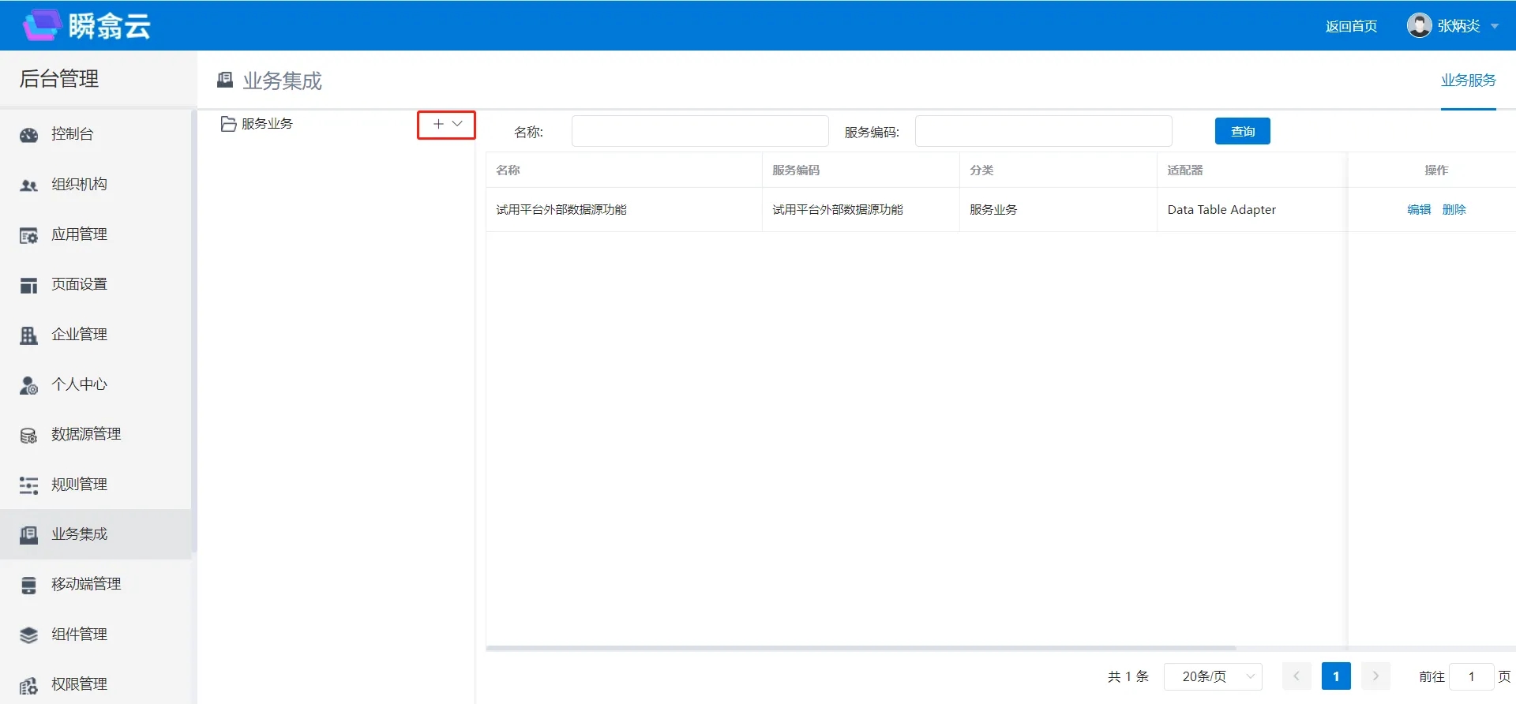1516x704 pixels.
Task: Select the 服务业务 folder tree node
Action: pyautogui.click(x=267, y=124)
